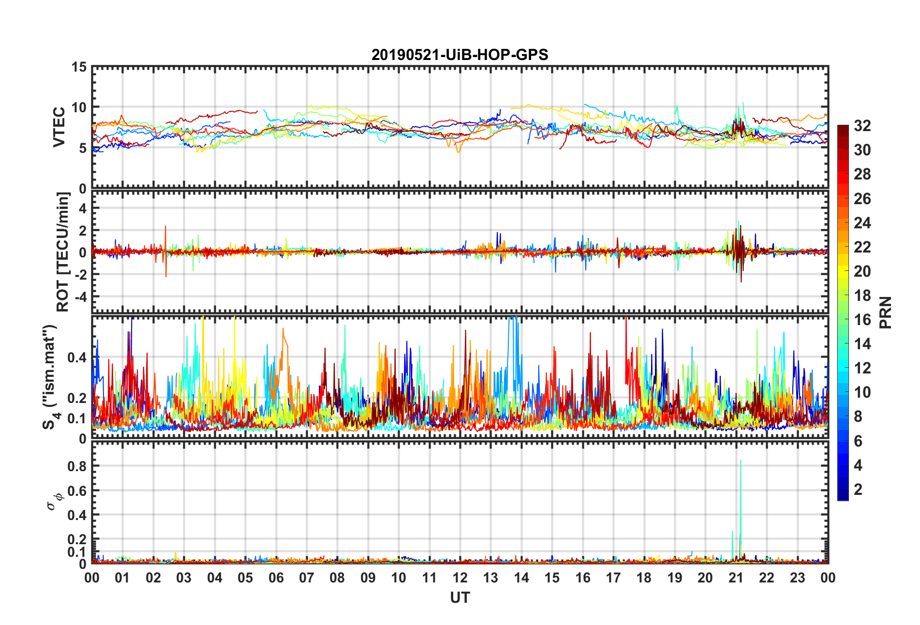Select the colorbar tick label 20
The image size is (920, 625).
862,271
